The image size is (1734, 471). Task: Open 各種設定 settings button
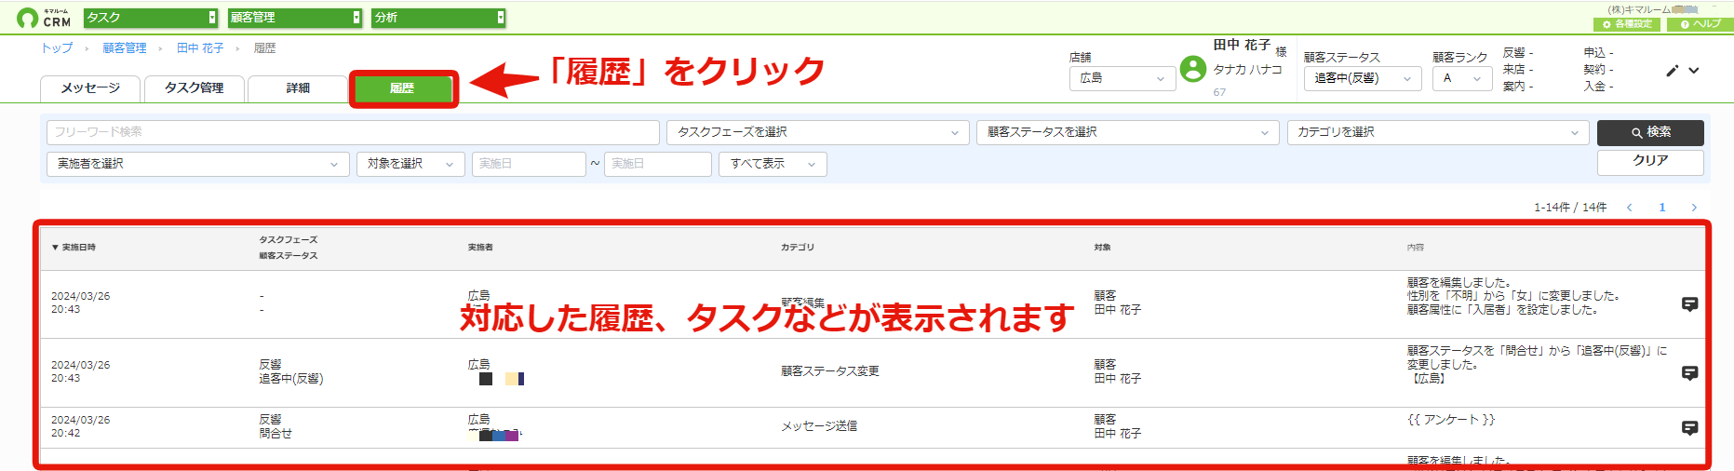tap(1627, 24)
